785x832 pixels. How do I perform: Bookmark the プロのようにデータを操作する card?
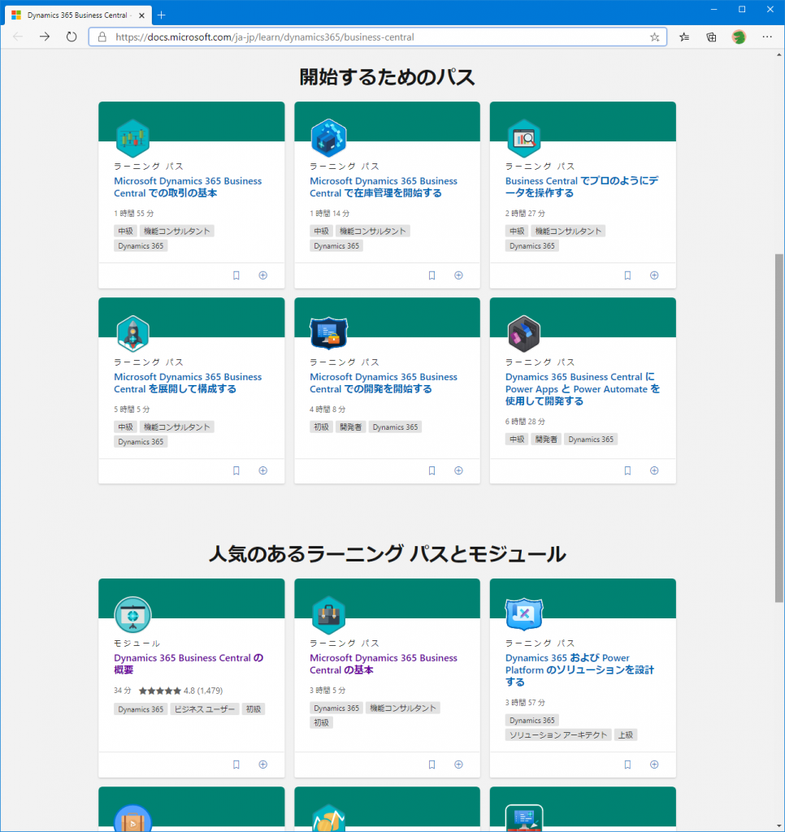point(627,275)
